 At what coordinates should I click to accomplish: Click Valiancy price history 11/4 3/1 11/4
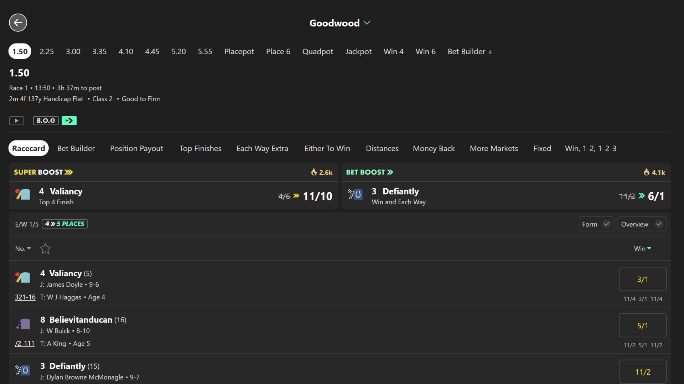(x=643, y=299)
